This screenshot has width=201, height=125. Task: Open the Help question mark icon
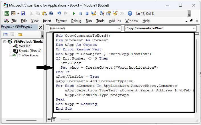coord(130,13)
